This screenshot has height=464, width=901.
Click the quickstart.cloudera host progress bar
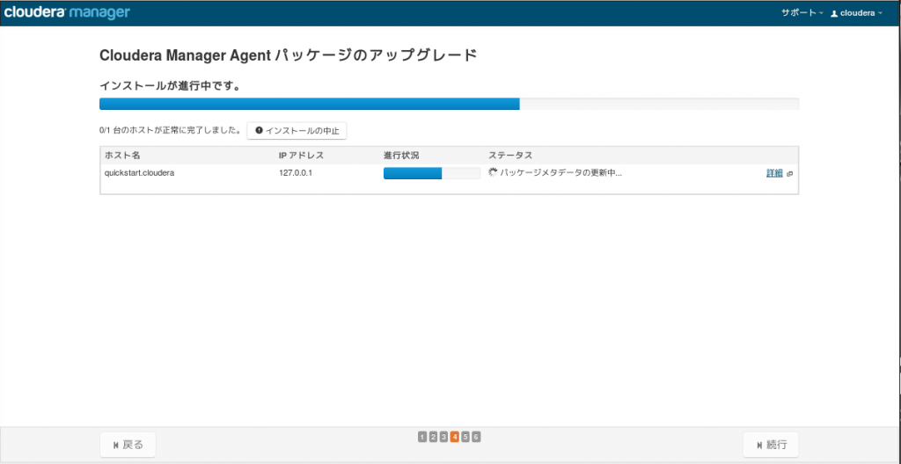pos(431,173)
